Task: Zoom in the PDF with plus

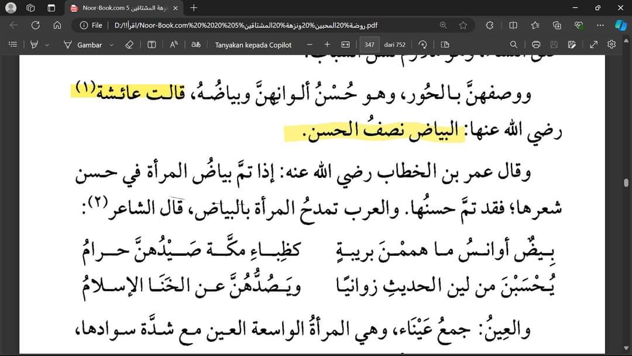Action: 327,44
